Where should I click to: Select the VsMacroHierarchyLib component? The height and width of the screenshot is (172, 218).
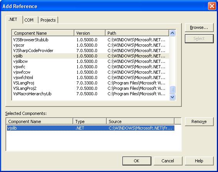point(91,94)
